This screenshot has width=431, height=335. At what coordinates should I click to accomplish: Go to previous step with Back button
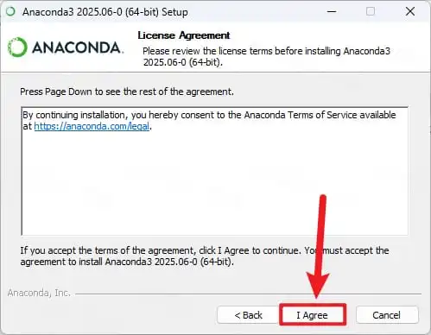(x=248, y=315)
